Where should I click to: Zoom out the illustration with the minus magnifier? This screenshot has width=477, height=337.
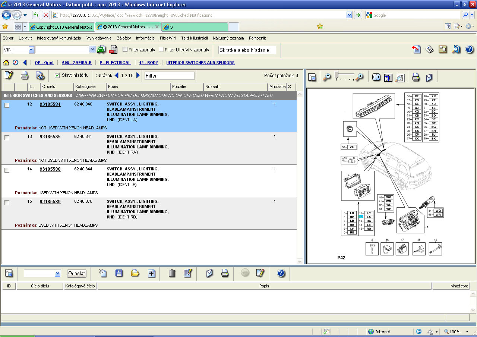point(327,77)
